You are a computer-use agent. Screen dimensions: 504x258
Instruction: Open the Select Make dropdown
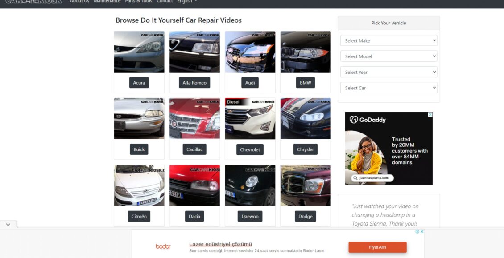388,40
